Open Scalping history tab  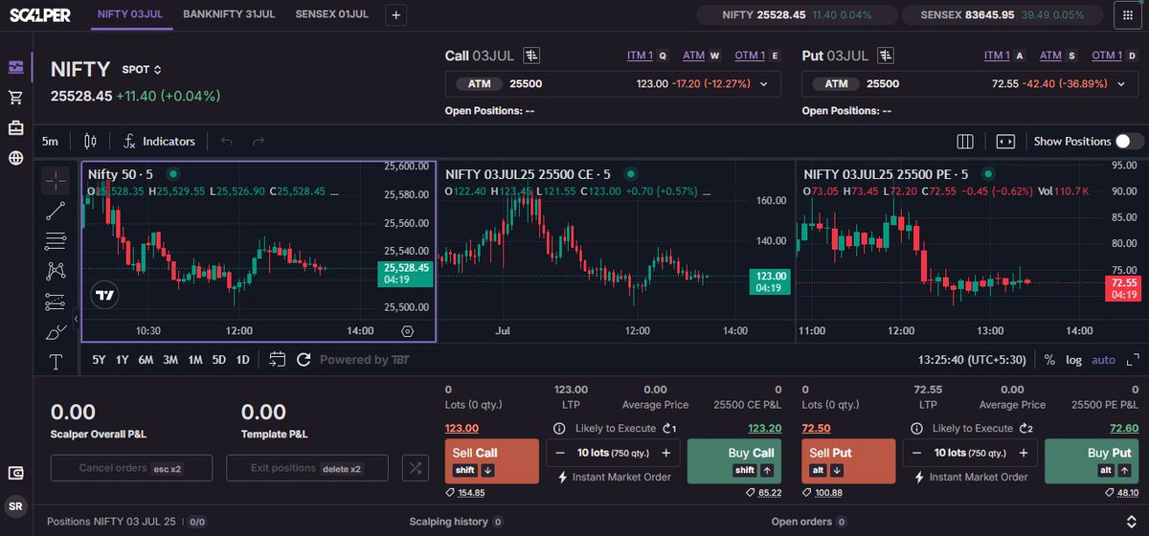tap(456, 523)
